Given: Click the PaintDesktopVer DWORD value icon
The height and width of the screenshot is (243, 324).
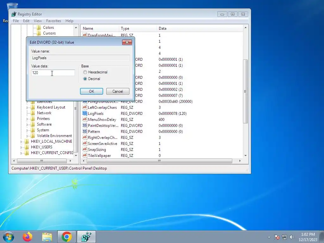Looking at the screenshot, I should pos(85,125).
